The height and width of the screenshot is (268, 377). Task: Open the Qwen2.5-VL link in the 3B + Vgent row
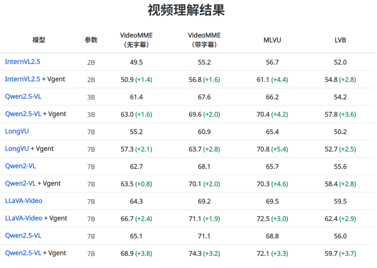(x=23, y=114)
